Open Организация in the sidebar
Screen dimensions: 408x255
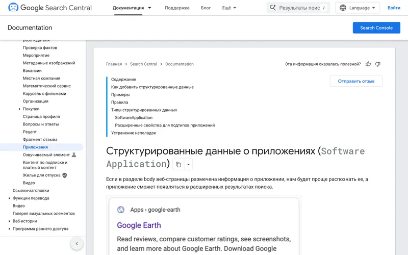pos(35,101)
